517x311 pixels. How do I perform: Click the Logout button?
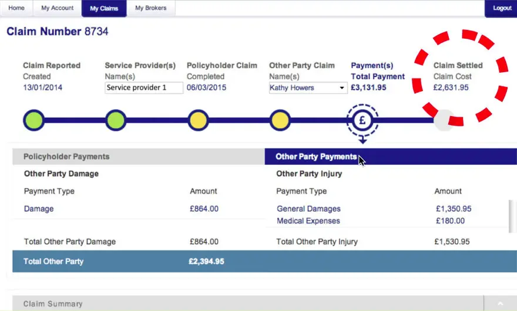coord(502,8)
